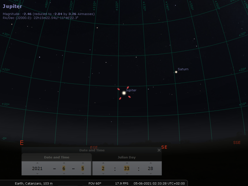Viewport: 248px width, 186px height.
Task: Select the Date and Time tab
Action: (x=57, y=157)
